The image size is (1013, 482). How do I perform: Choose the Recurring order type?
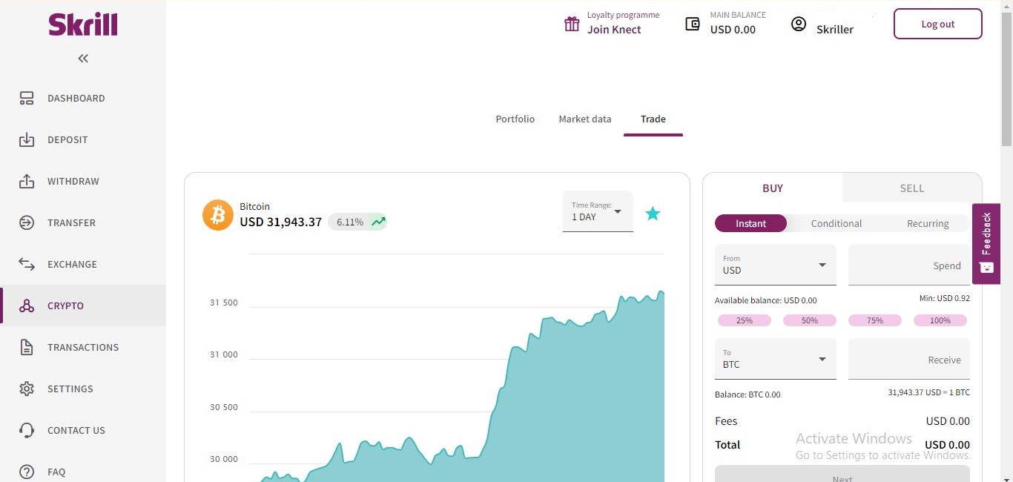click(928, 223)
